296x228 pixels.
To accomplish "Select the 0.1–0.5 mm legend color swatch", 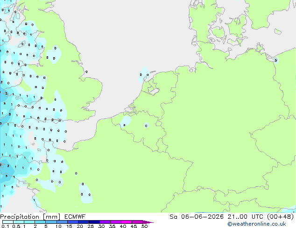I will tap(8, 222).
